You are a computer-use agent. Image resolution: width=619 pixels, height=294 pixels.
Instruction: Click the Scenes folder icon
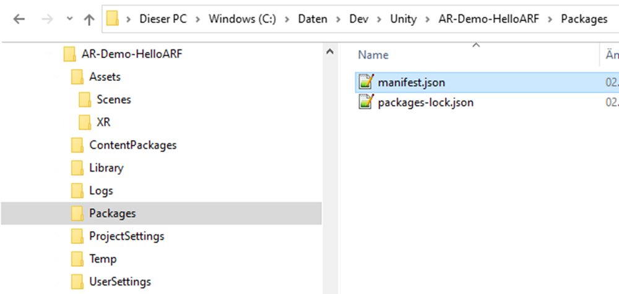click(85, 99)
